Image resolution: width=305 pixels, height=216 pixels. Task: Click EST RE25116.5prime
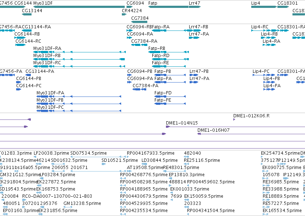coord(202,160)
